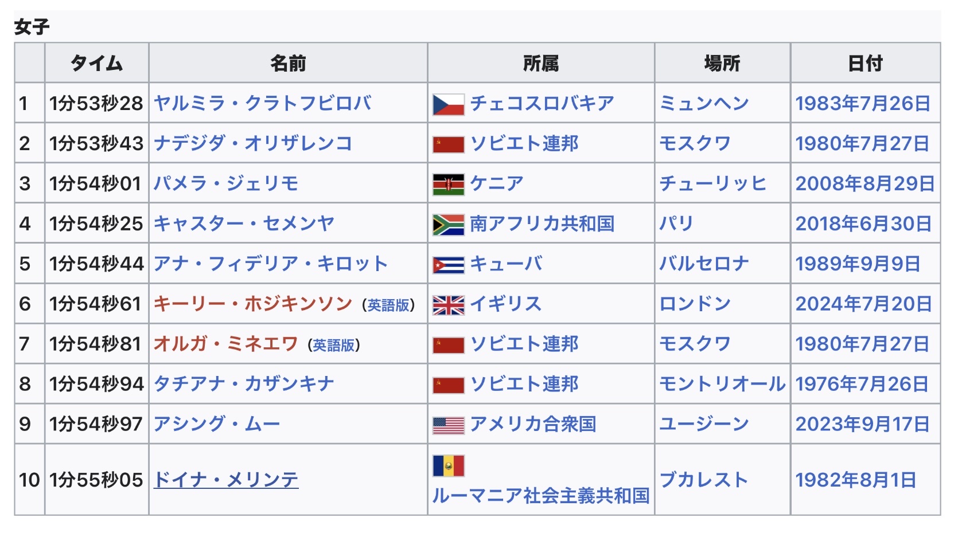Open the date link 2024年7月20日
This screenshot has width=962, height=533.
click(864, 304)
